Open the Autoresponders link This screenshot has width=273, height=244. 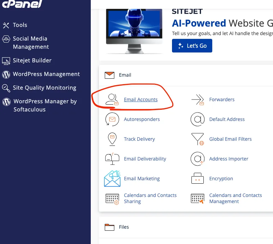click(x=142, y=119)
